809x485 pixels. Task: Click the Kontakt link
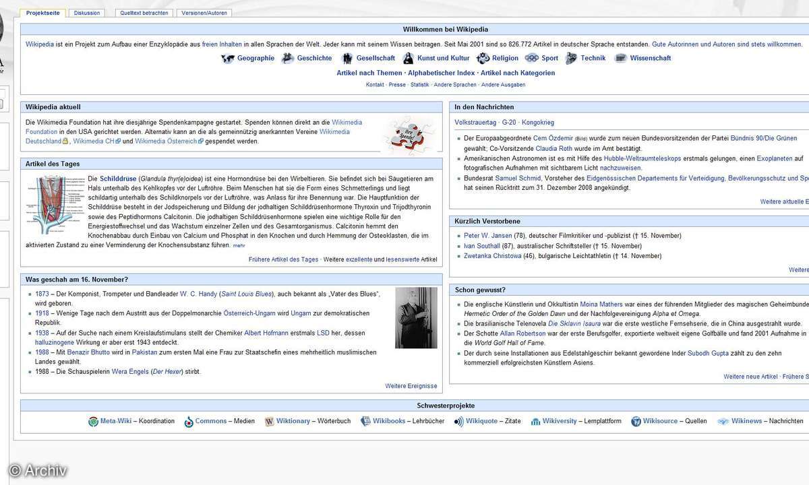pos(375,85)
